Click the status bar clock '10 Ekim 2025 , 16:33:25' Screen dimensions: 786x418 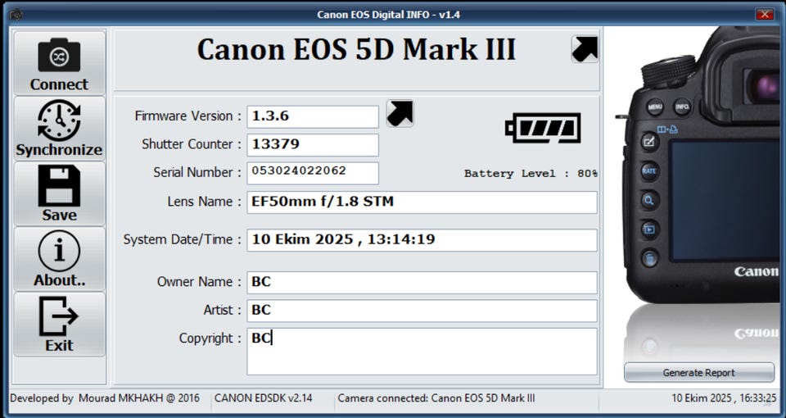[x=724, y=398]
